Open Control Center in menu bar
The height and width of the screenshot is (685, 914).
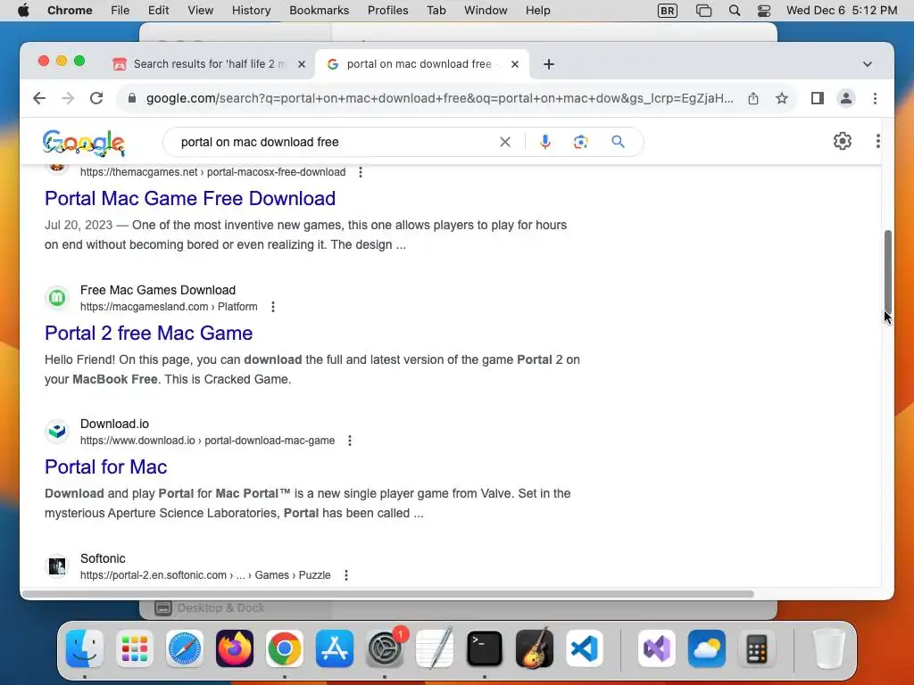click(x=764, y=11)
